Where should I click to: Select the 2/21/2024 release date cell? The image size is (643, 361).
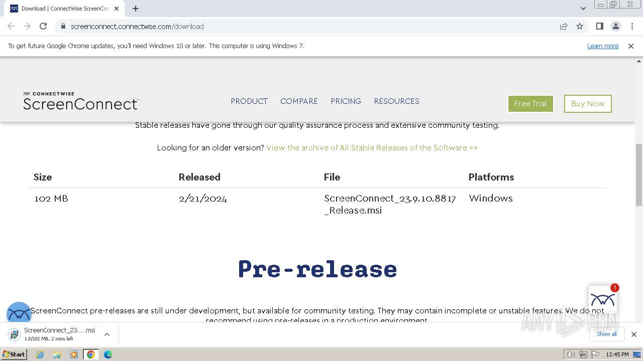coord(203,199)
